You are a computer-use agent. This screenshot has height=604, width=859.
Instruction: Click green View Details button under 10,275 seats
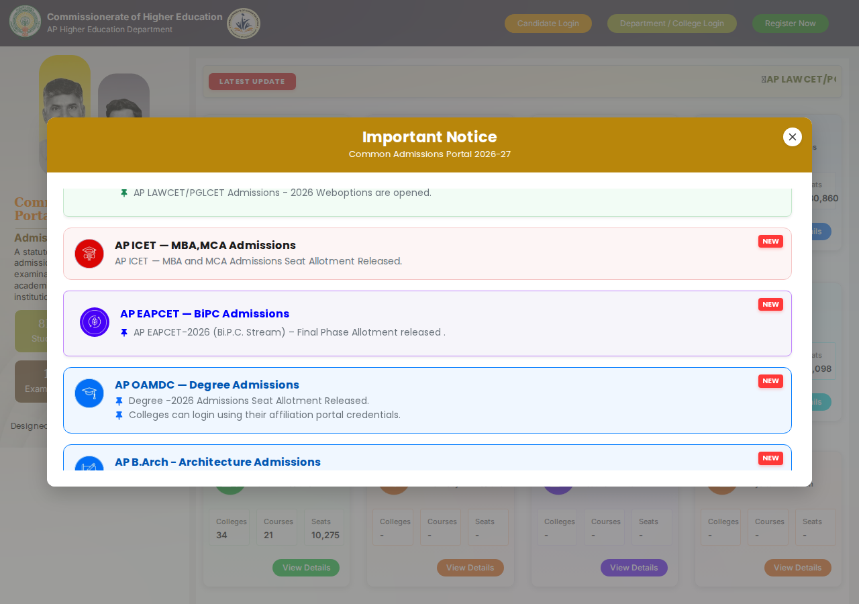click(306, 568)
